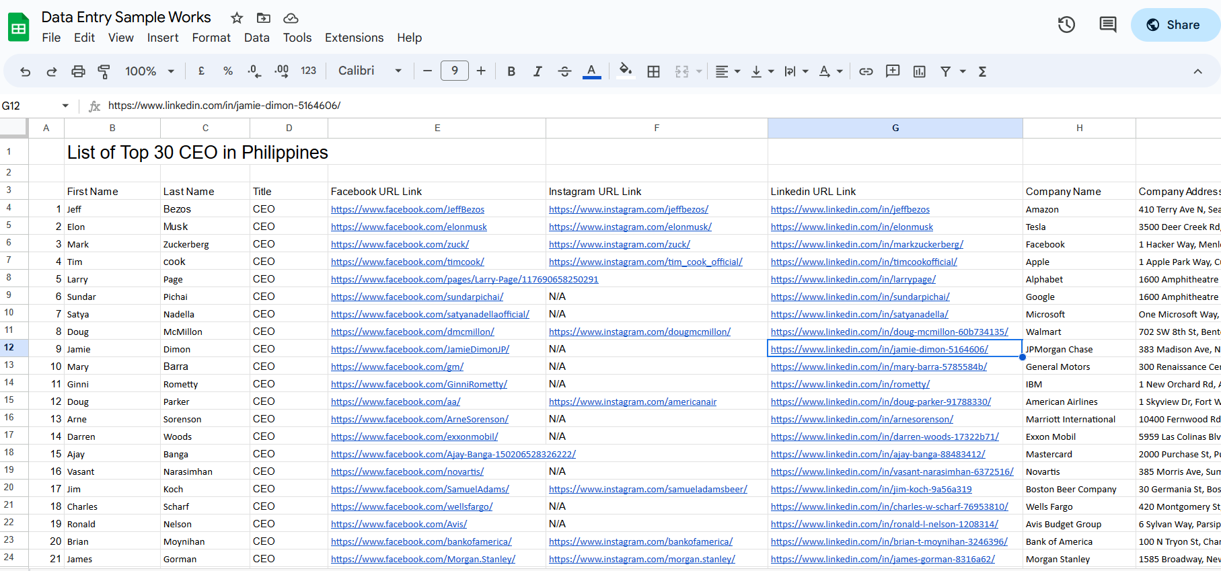The image size is (1221, 571).
Task: Click the Name box showing G12
Action: pos(30,106)
